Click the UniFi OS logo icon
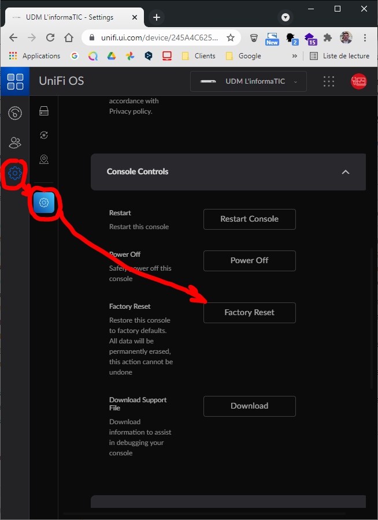Image resolution: width=378 pixels, height=520 pixels. click(x=15, y=81)
